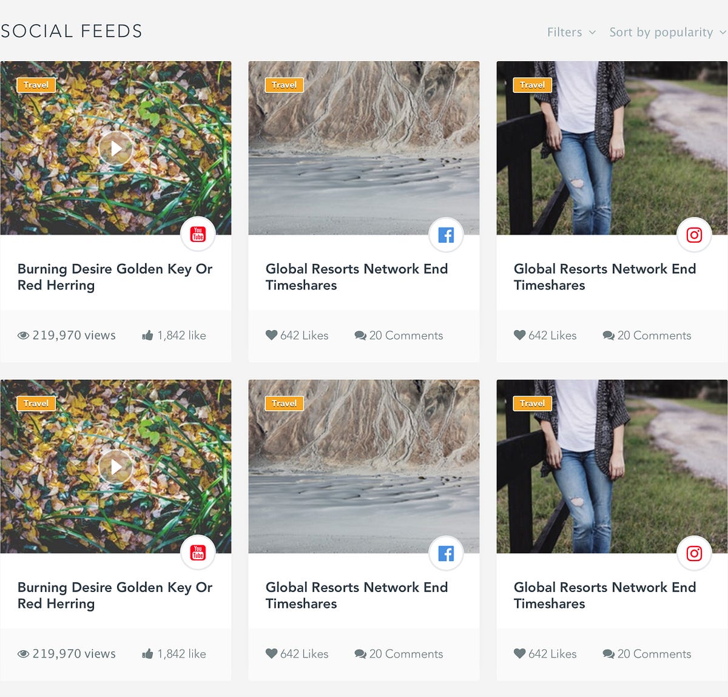Screen dimensions: 728x697
Task: Open the second-row Instagram 'Global Resorts Network End Timeshares' title
Action: coord(605,595)
